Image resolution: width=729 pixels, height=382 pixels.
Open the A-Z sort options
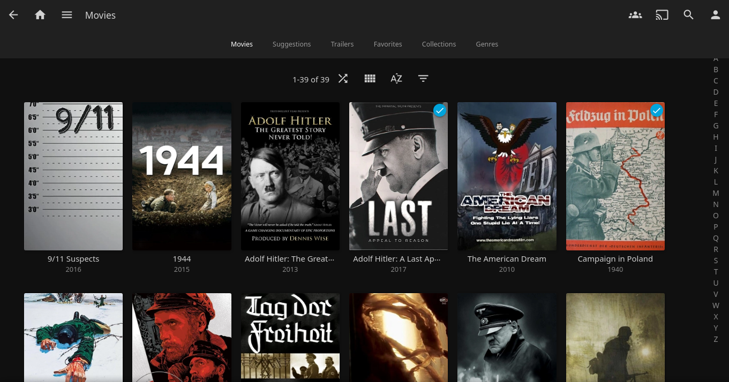coord(396,79)
